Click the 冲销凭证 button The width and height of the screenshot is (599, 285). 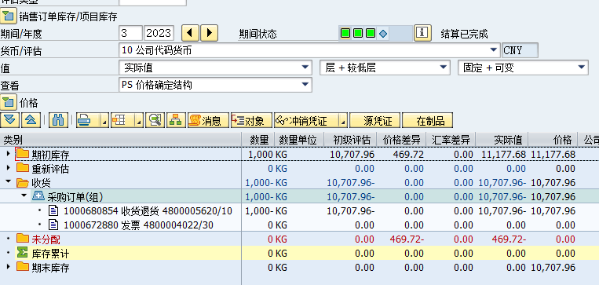pos(306,120)
